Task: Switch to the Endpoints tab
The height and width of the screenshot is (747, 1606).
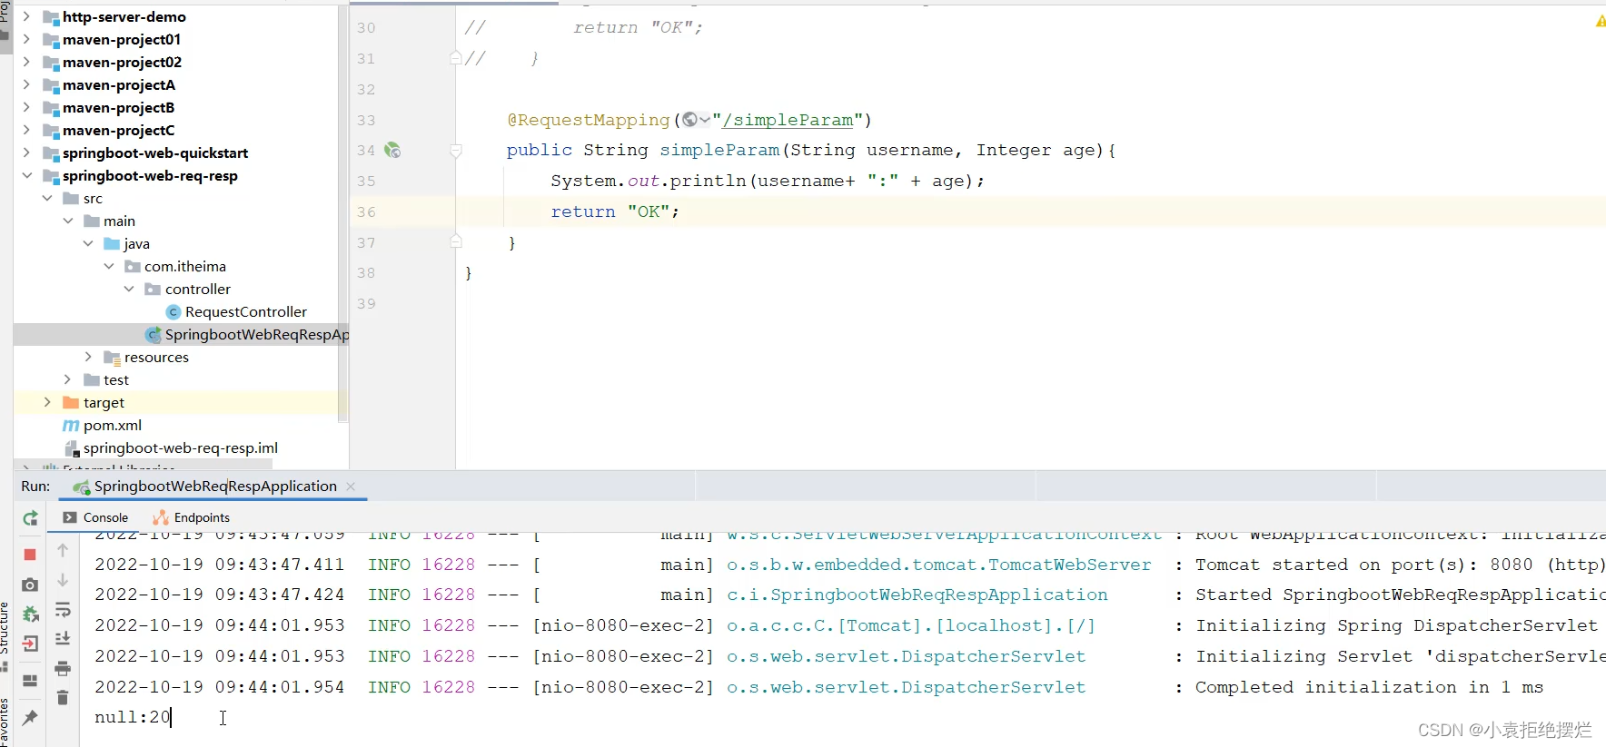Action: point(191,517)
